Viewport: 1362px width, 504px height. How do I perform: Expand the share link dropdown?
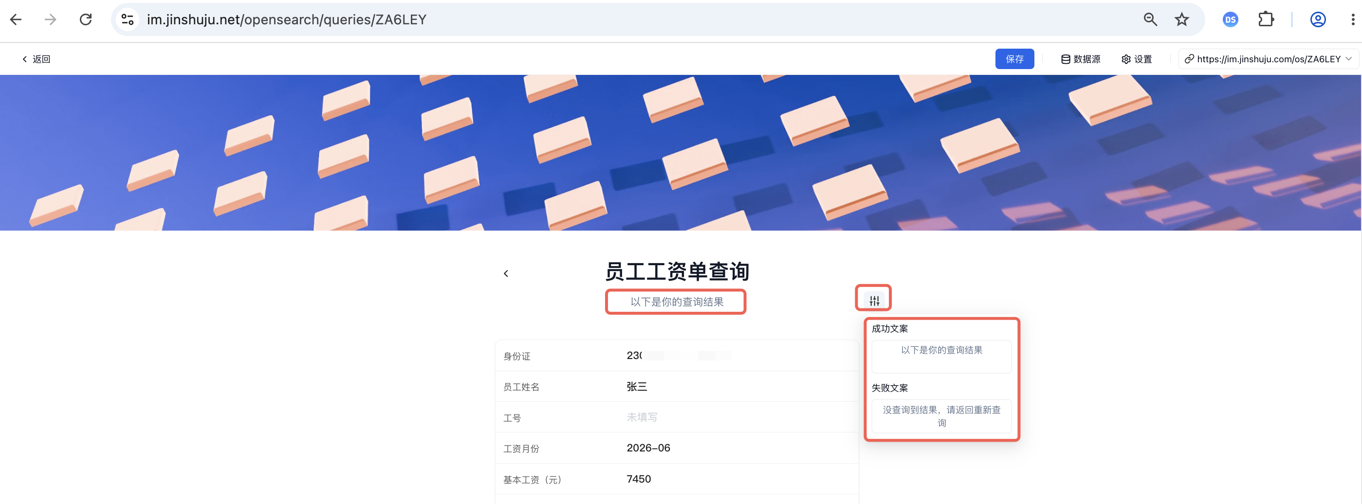point(1349,59)
